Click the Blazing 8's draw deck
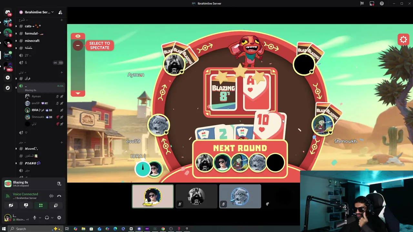413x232 pixels. [x=224, y=92]
